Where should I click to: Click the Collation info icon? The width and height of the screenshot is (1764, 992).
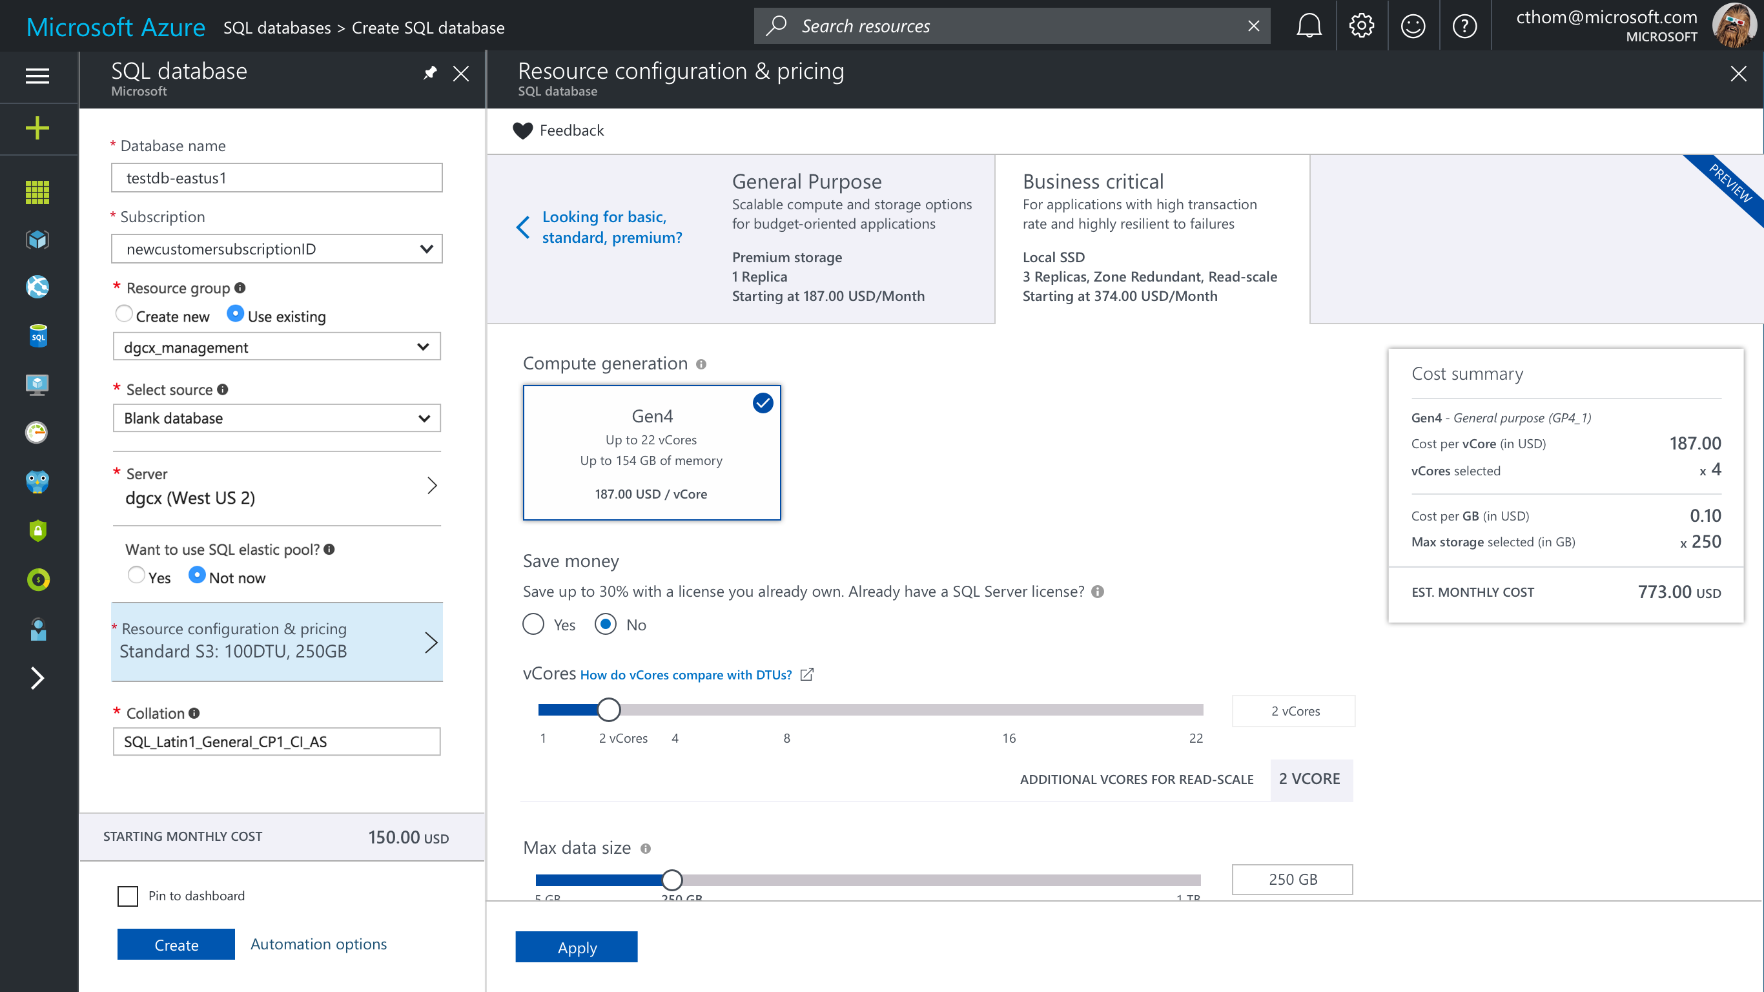(194, 712)
